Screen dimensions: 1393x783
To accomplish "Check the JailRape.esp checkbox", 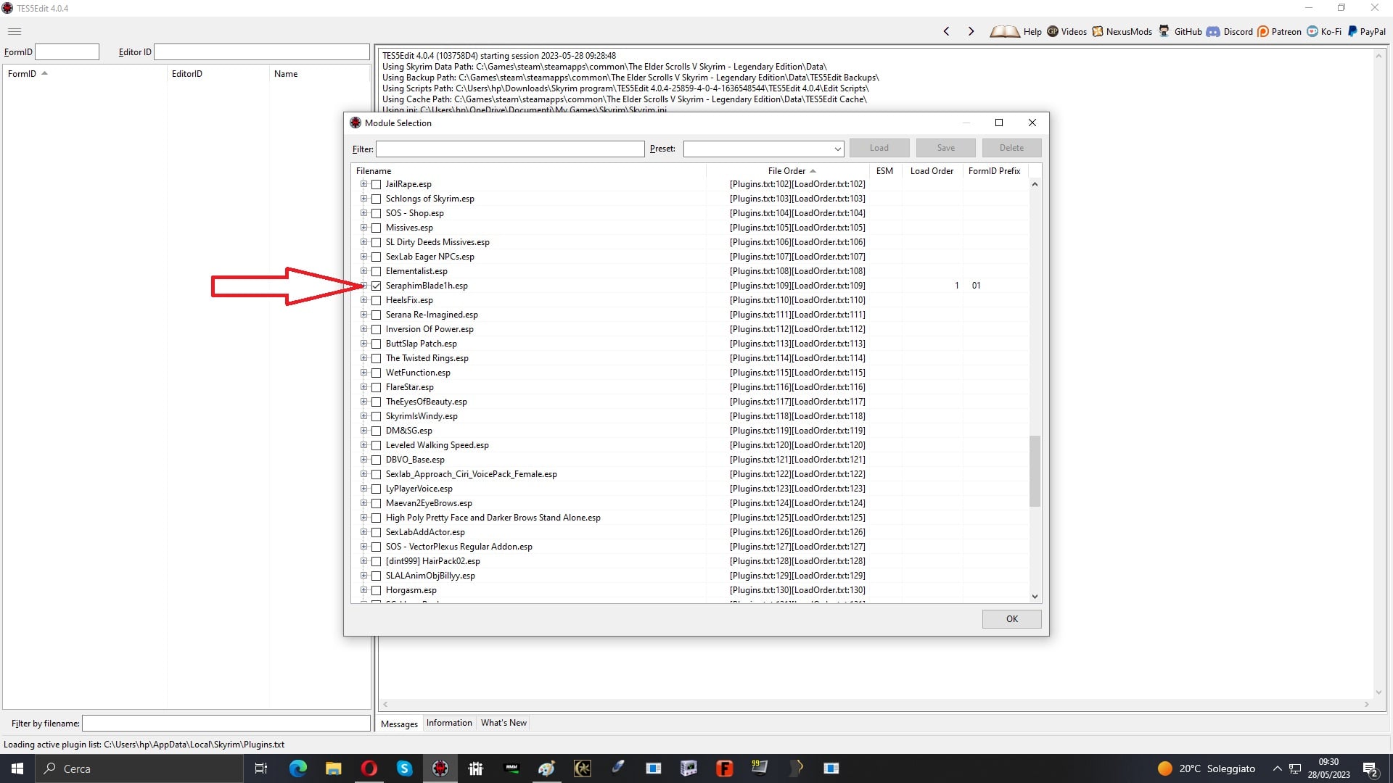I will click(376, 184).
